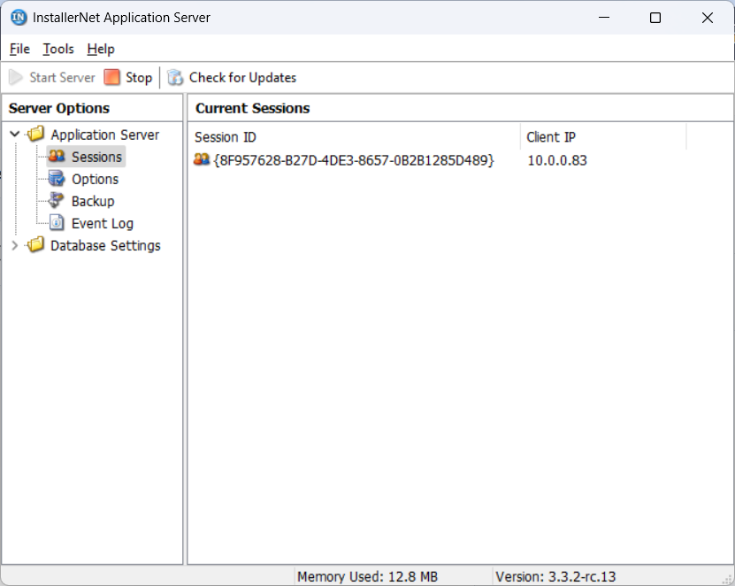Minimize the InstallerNet Application Server window
The width and height of the screenshot is (735, 586).
coord(604,18)
